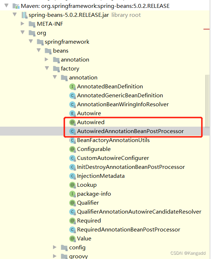
Task: Click CustomAutowireConfigurer class icon
Action: tap(72, 158)
